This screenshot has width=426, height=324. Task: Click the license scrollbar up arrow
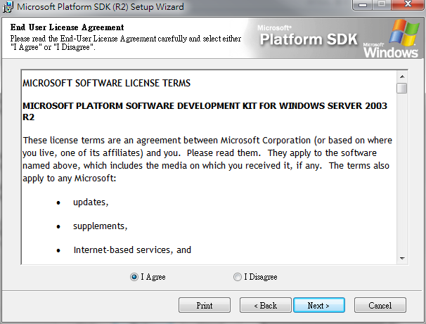point(402,77)
